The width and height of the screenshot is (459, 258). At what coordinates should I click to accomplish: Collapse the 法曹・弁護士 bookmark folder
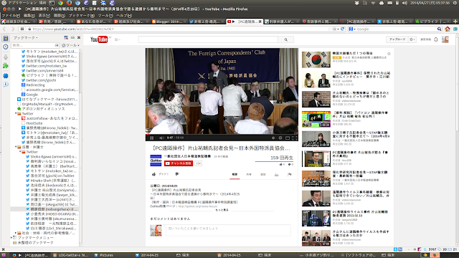pos(16,147)
